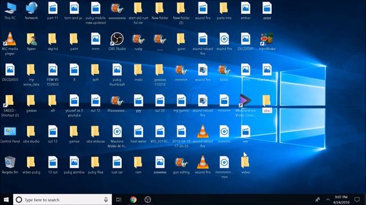Image resolution: width=366 pixels, height=205 pixels.
Task: Open the OBS Studio shortcut
Action: click(x=117, y=42)
